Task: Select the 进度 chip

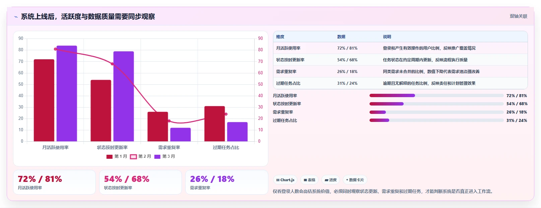Action: (x=331, y=180)
